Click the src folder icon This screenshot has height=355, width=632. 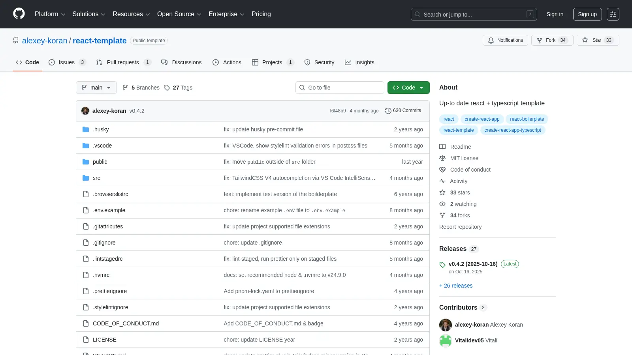(x=86, y=178)
